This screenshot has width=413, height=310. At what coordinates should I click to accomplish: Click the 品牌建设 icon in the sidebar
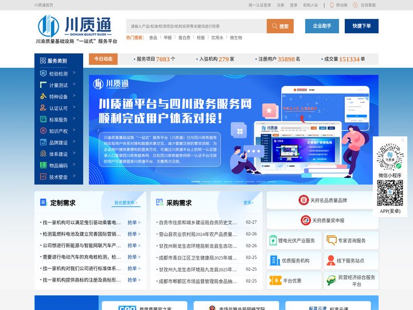click(x=43, y=142)
